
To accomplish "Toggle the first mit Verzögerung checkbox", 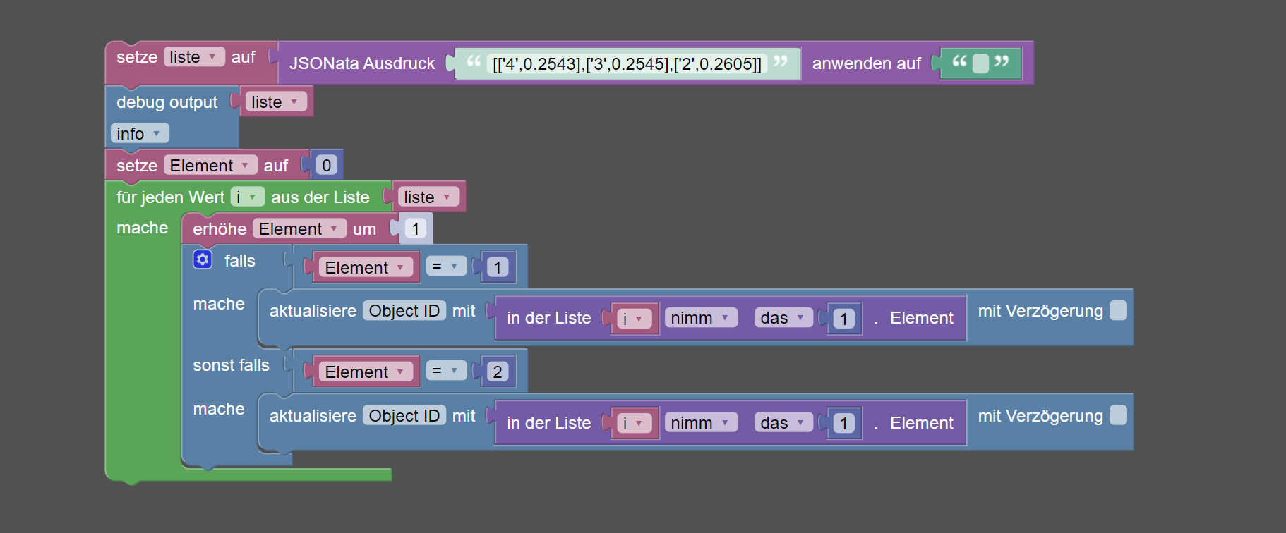I will [1118, 310].
